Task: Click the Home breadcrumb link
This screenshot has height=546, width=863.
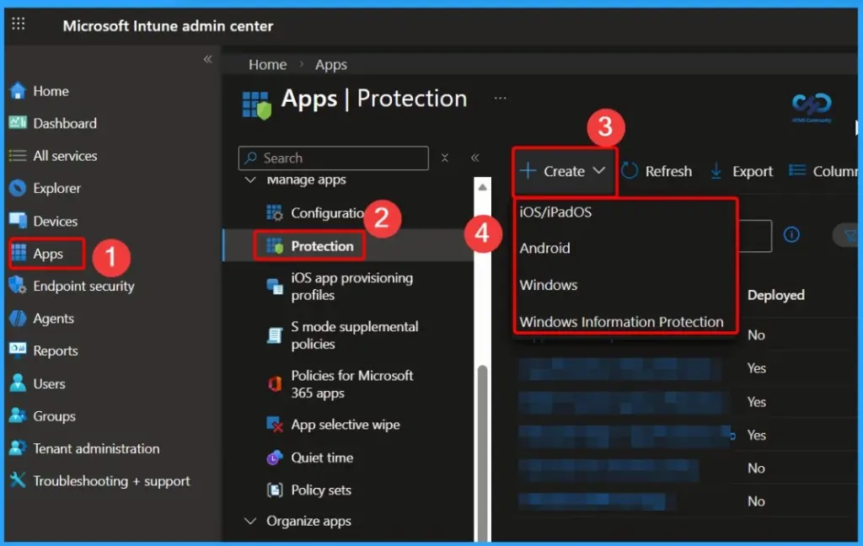Action: click(x=267, y=64)
